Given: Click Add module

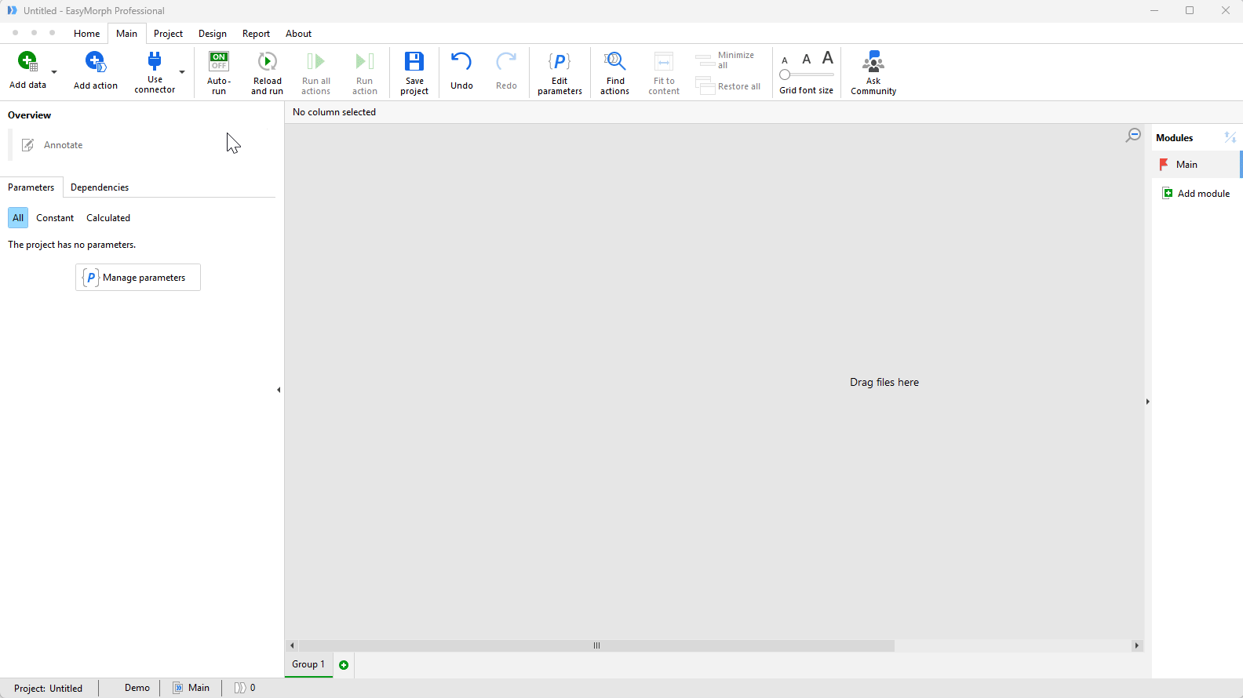Looking at the screenshot, I should pyautogui.click(x=1196, y=194).
